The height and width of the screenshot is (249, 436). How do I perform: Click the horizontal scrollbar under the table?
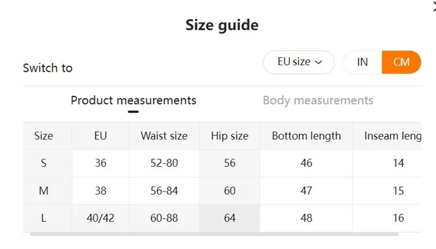coord(214,234)
